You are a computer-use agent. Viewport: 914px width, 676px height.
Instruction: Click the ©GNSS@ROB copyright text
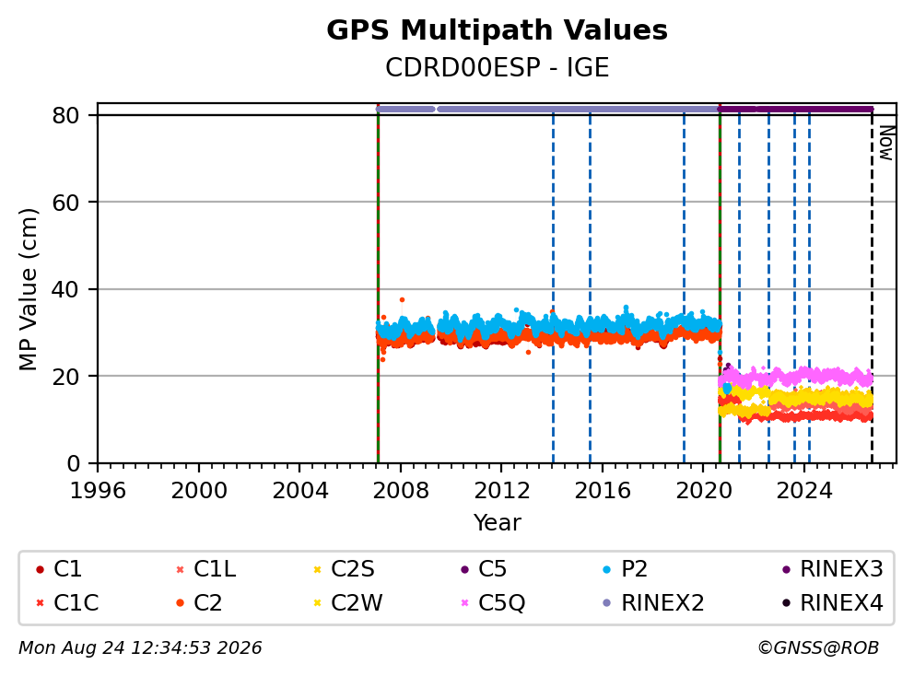(x=818, y=647)
